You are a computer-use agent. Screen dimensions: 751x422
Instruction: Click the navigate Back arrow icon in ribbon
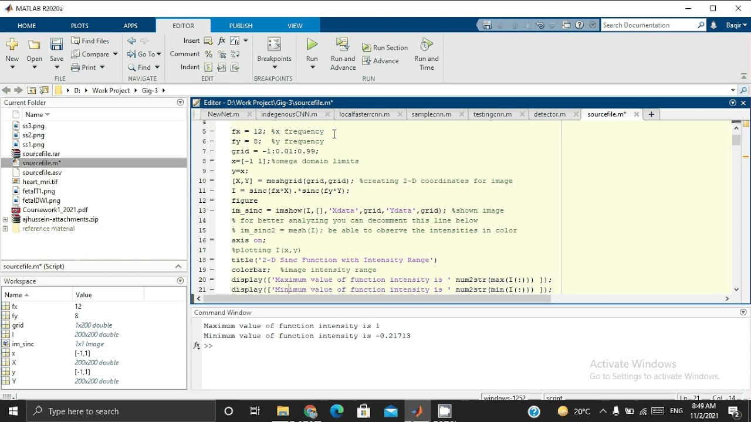tap(131, 41)
